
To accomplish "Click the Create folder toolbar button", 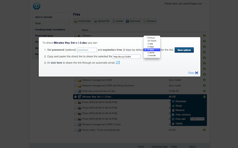I will pyautogui.click(x=83, y=21).
